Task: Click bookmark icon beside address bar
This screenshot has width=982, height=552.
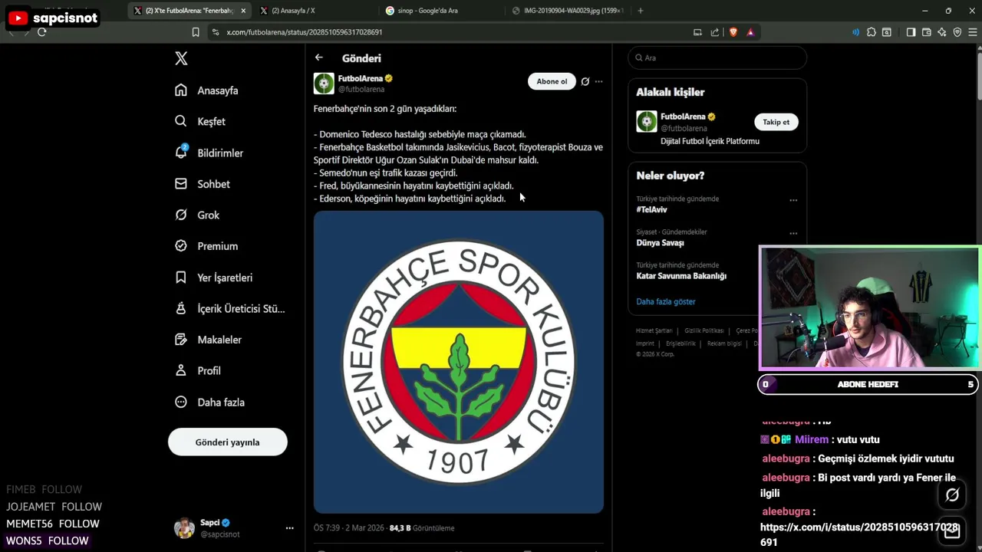Action: (196, 32)
